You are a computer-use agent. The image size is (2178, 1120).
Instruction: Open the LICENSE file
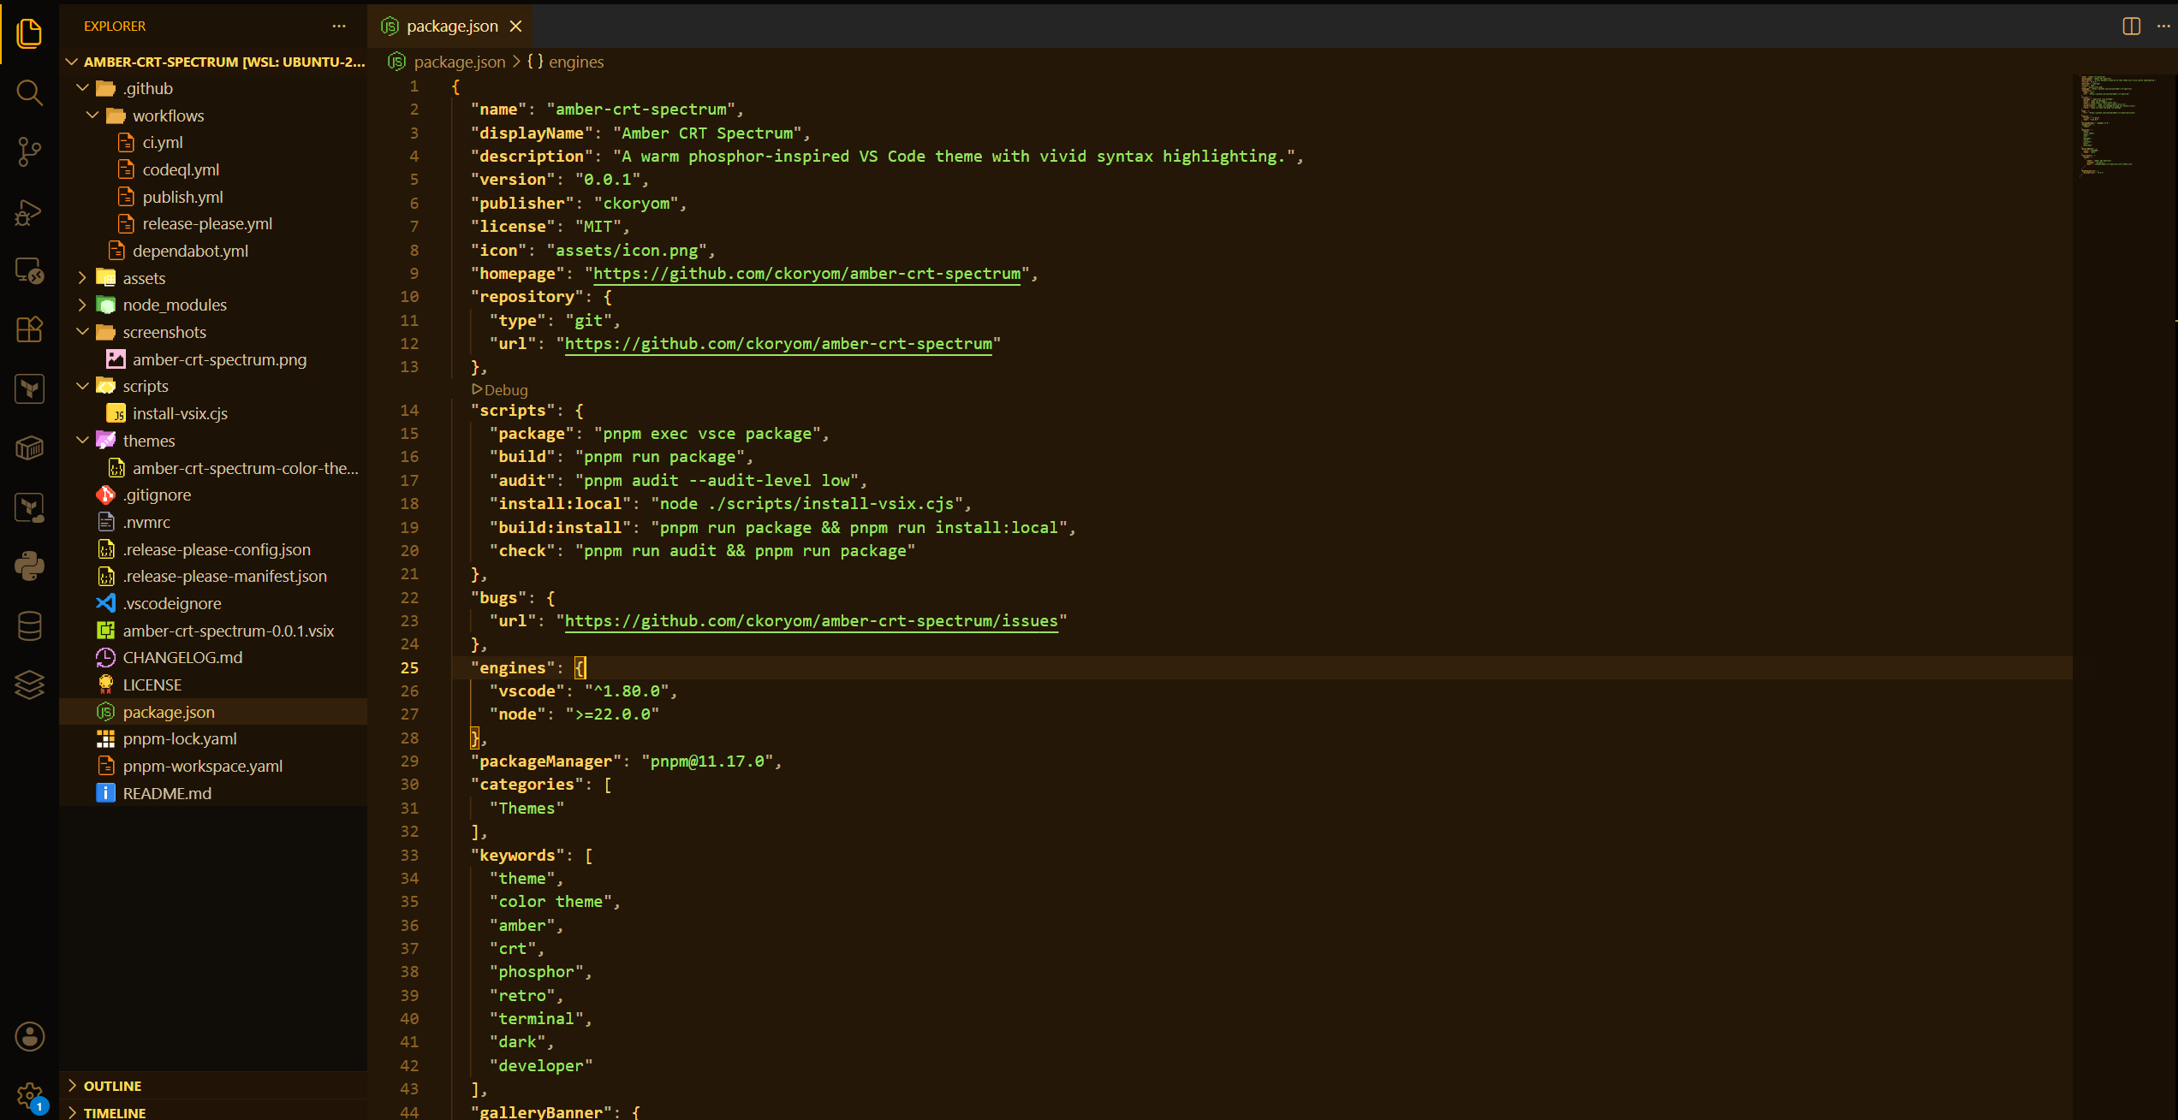pyautogui.click(x=214, y=684)
